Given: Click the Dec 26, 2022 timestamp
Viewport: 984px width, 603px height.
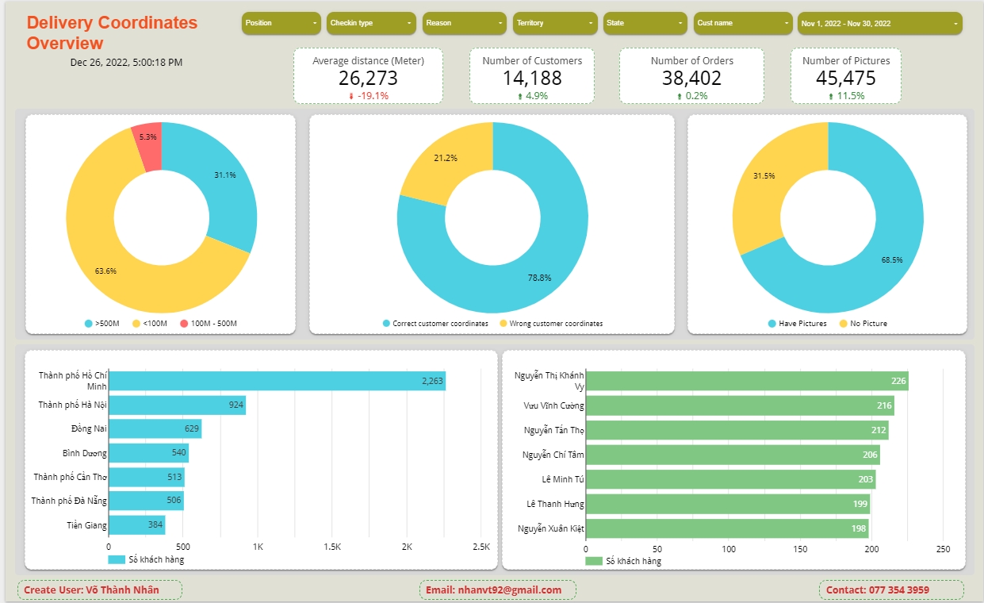Looking at the screenshot, I should pos(126,62).
